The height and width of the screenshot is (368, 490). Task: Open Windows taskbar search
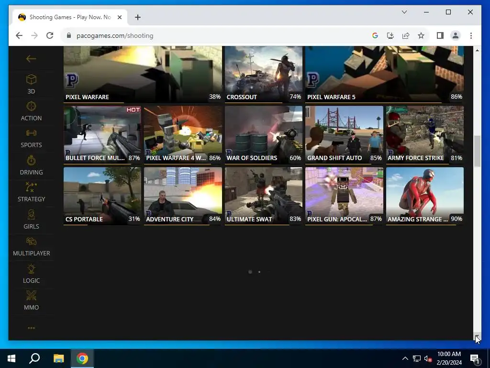(34, 358)
